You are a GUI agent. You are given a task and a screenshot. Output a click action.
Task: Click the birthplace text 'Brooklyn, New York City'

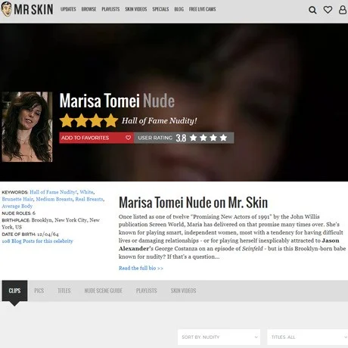59,220
